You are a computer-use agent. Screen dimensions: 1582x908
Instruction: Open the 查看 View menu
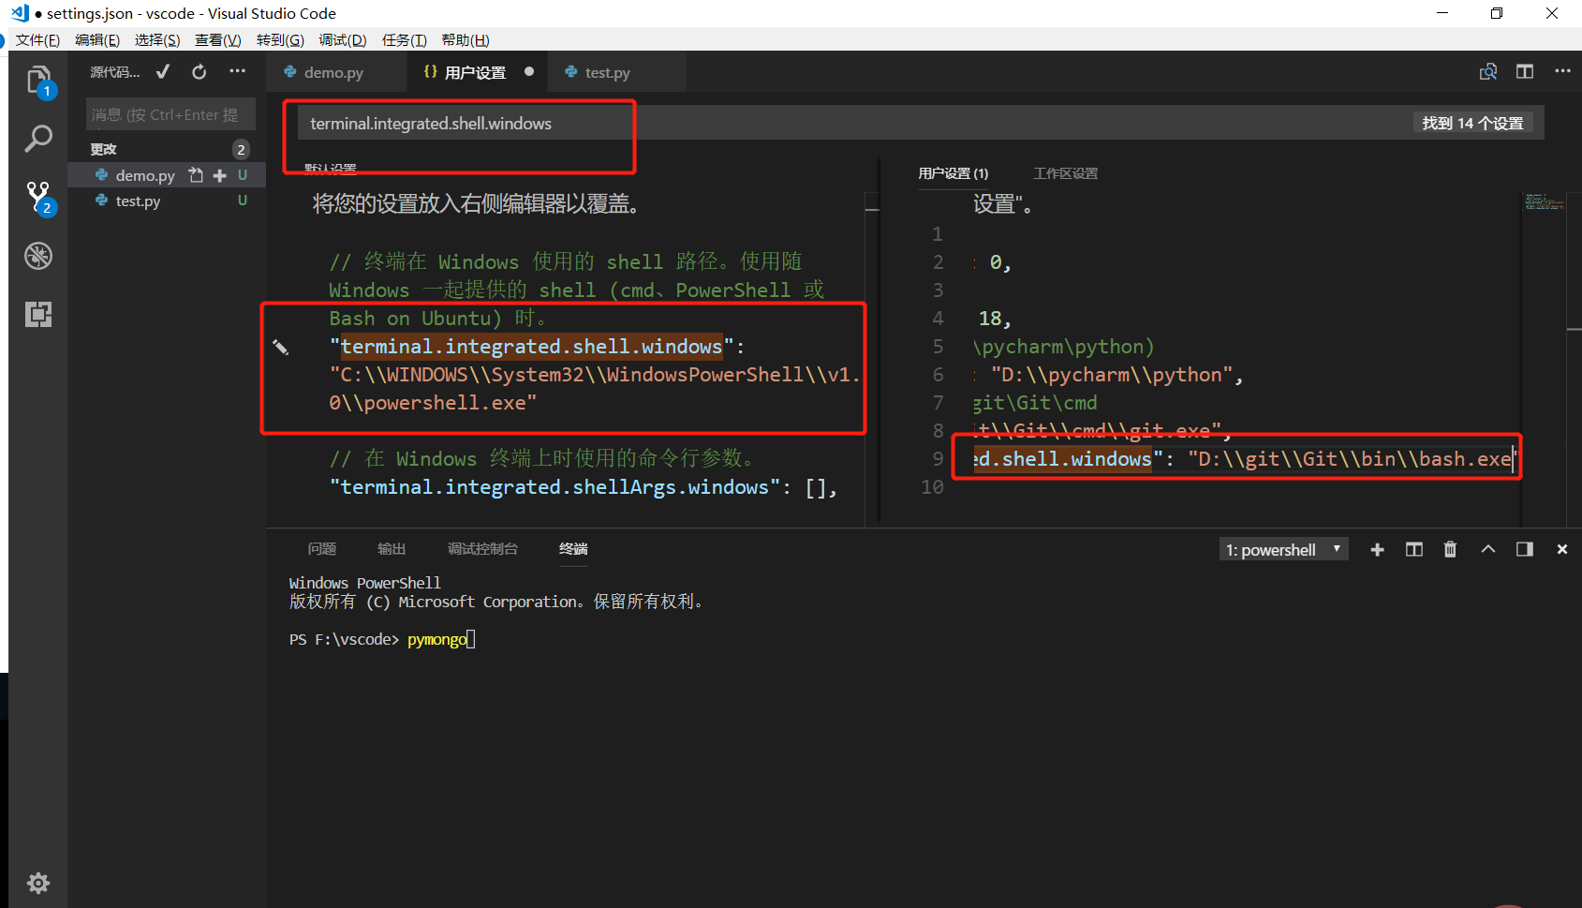point(217,39)
